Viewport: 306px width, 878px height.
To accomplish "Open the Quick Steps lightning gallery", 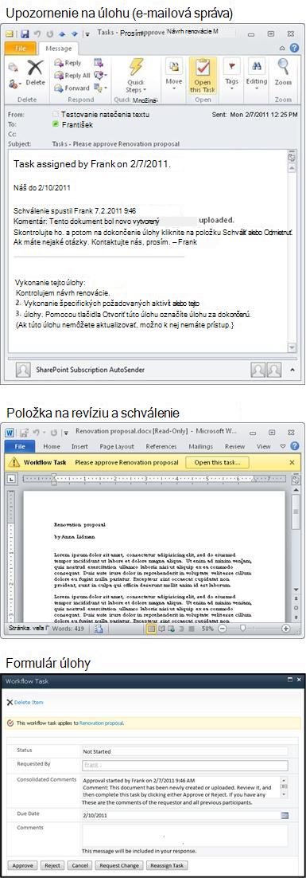I will click(136, 76).
